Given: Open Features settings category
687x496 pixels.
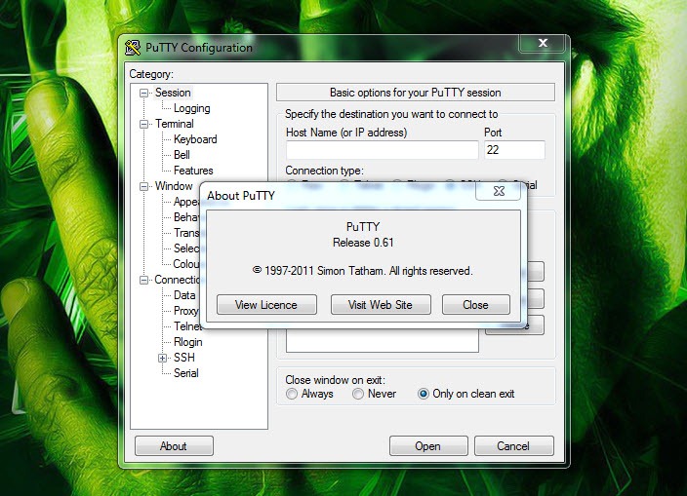Looking at the screenshot, I should 193,171.
